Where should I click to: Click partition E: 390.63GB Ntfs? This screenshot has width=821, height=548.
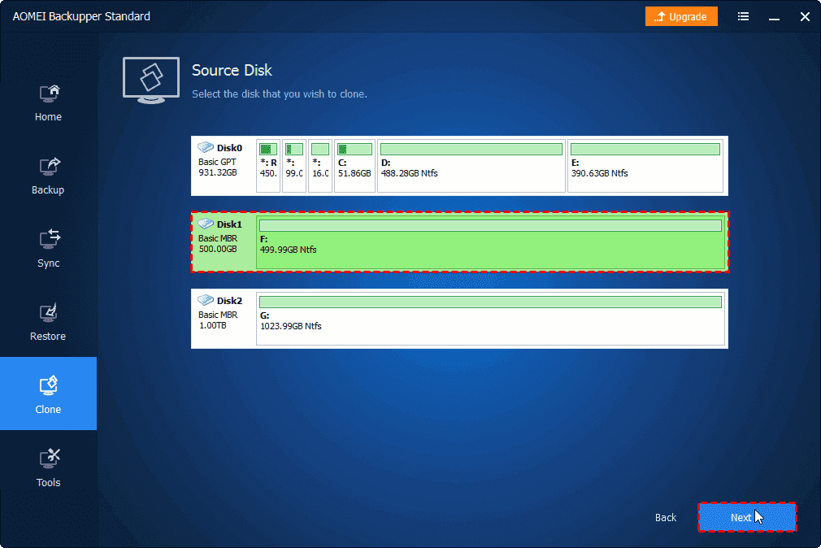[x=645, y=166]
